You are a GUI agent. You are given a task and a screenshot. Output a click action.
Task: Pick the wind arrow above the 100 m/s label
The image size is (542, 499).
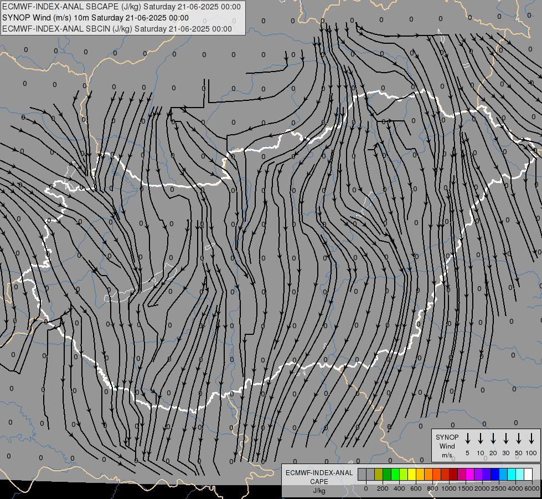click(531, 439)
